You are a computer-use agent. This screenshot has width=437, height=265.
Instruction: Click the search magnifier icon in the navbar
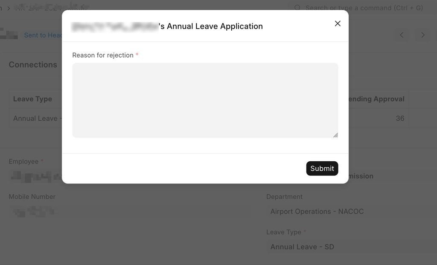click(297, 8)
